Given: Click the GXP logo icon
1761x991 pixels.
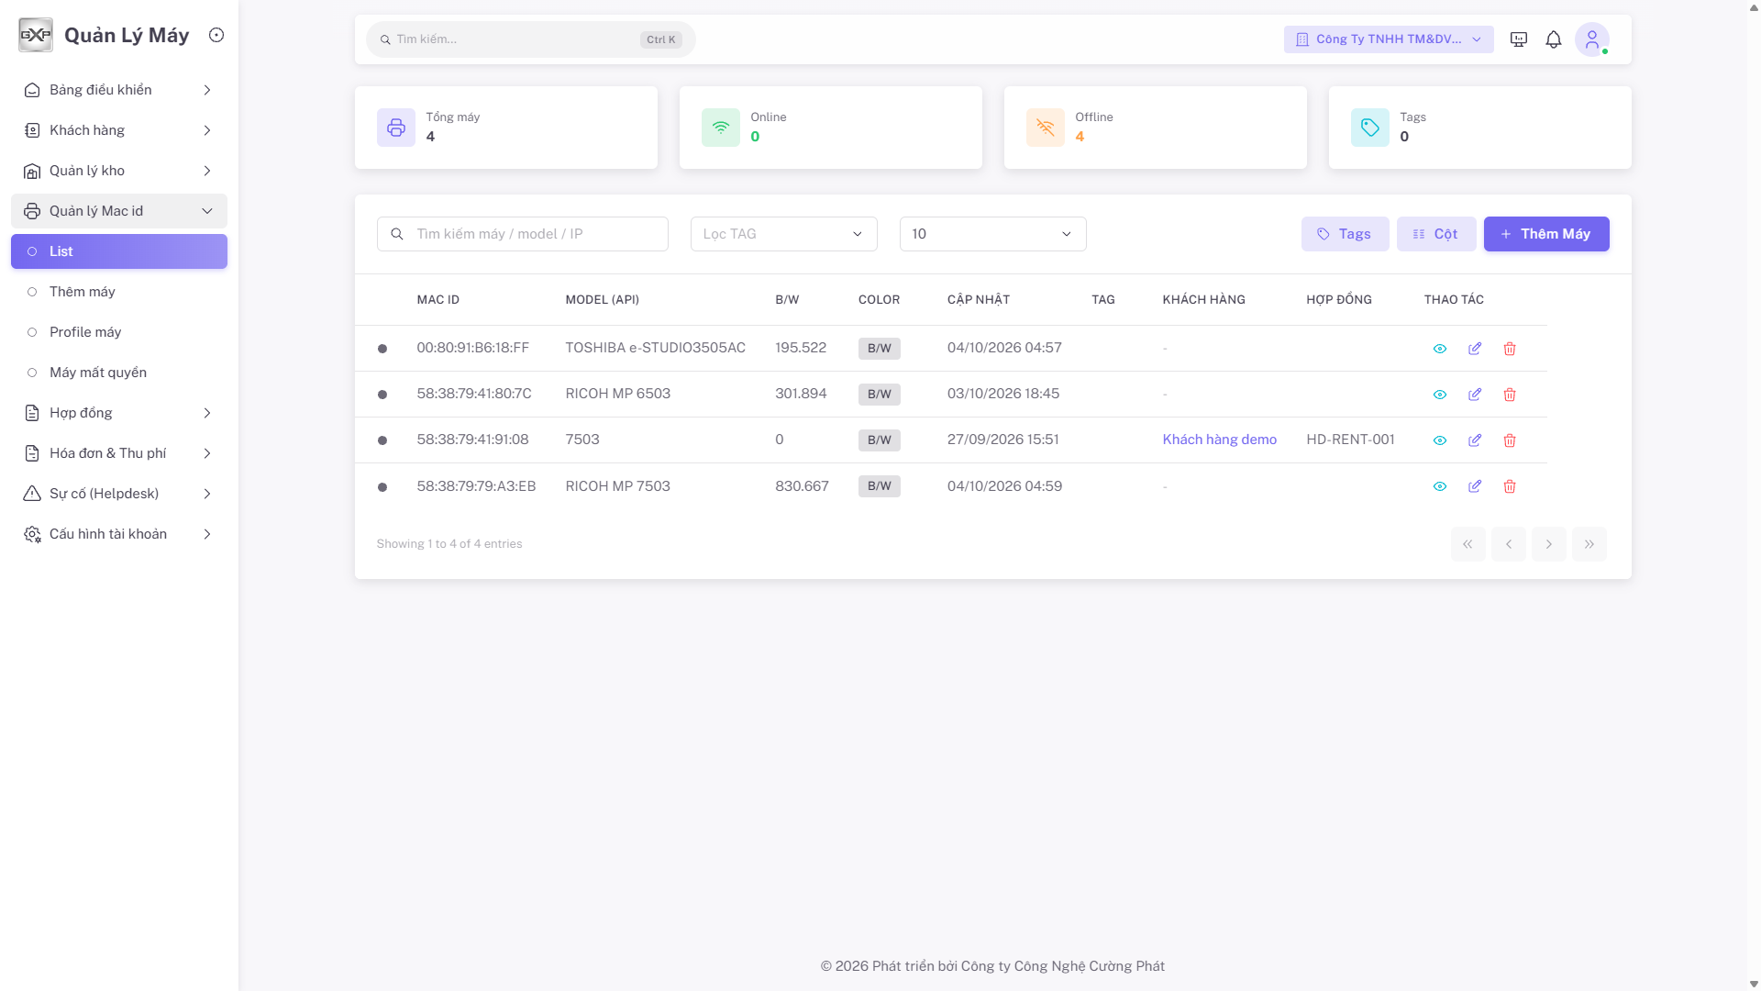Looking at the screenshot, I should (x=36, y=35).
